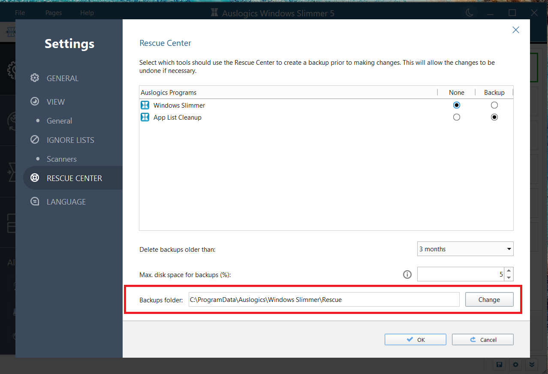This screenshot has height=374, width=548.
Task: Confirm settings with the OK button
Action: click(415, 339)
